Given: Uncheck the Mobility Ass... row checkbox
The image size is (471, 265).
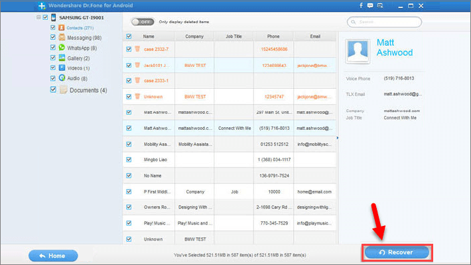Looking at the screenshot, I should (x=129, y=144).
